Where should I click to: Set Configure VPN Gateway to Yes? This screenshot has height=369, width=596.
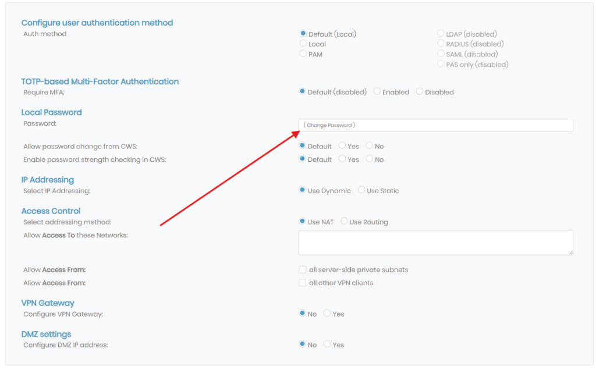tap(327, 313)
